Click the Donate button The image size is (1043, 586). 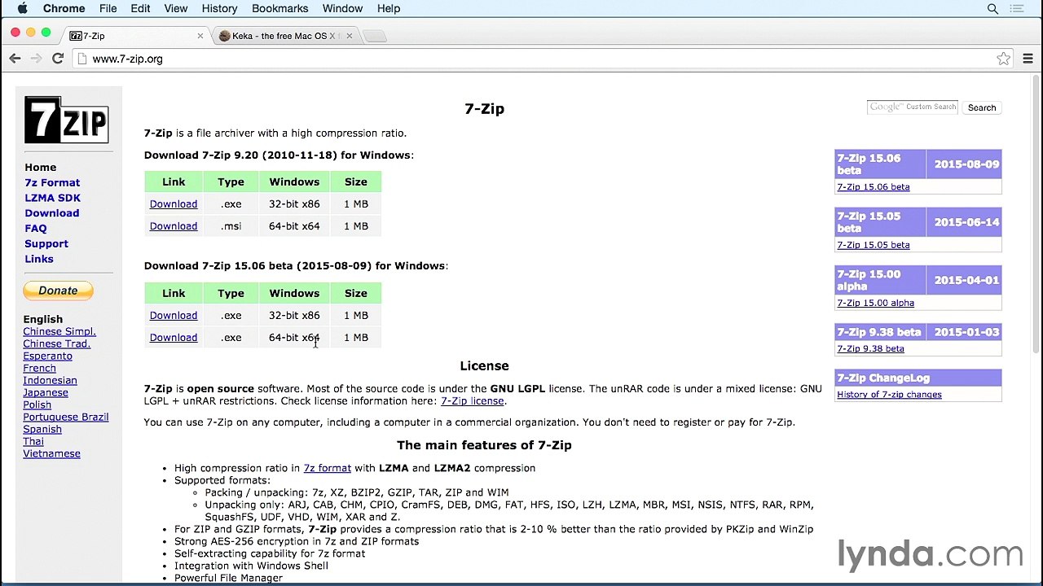coord(58,291)
